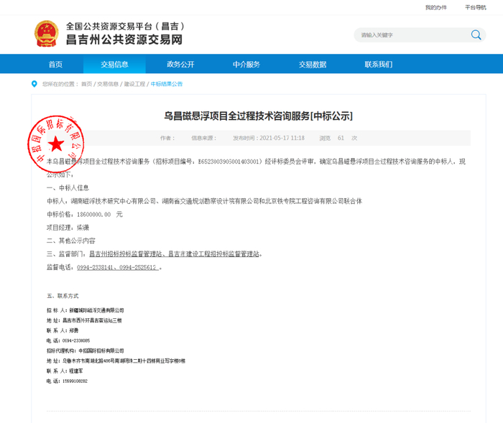Open 交易信息 navigation tab
Viewport: 503px width, 423px height.
pos(114,64)
